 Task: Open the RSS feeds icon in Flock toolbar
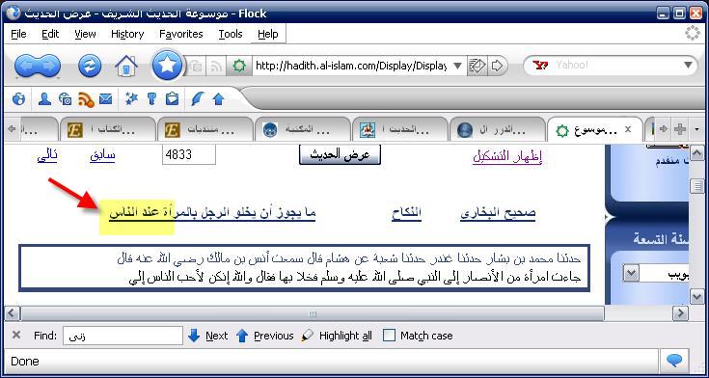click(x=86, y=99)
